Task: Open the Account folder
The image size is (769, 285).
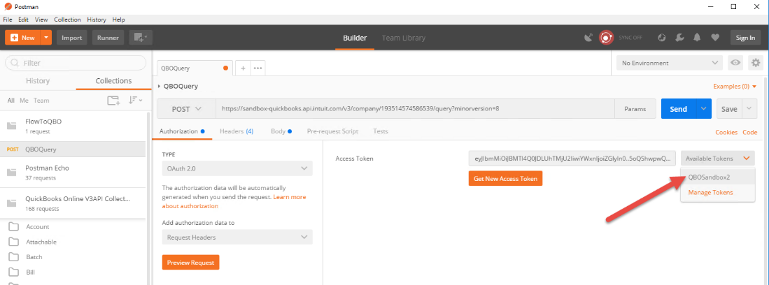Action: 37,227
